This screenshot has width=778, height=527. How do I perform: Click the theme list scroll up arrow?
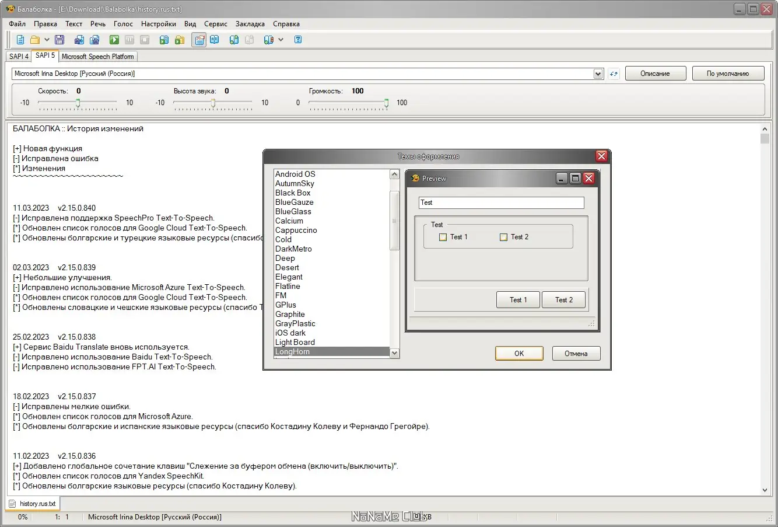[x=395, y=174]
